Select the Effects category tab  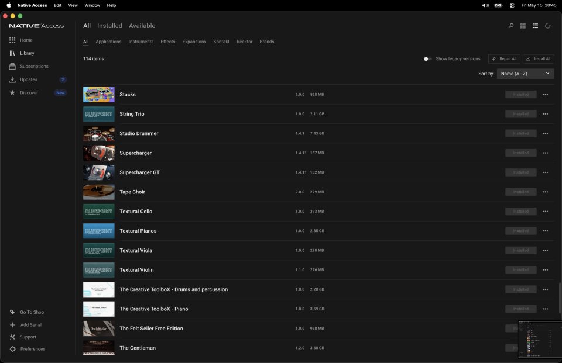168,42
